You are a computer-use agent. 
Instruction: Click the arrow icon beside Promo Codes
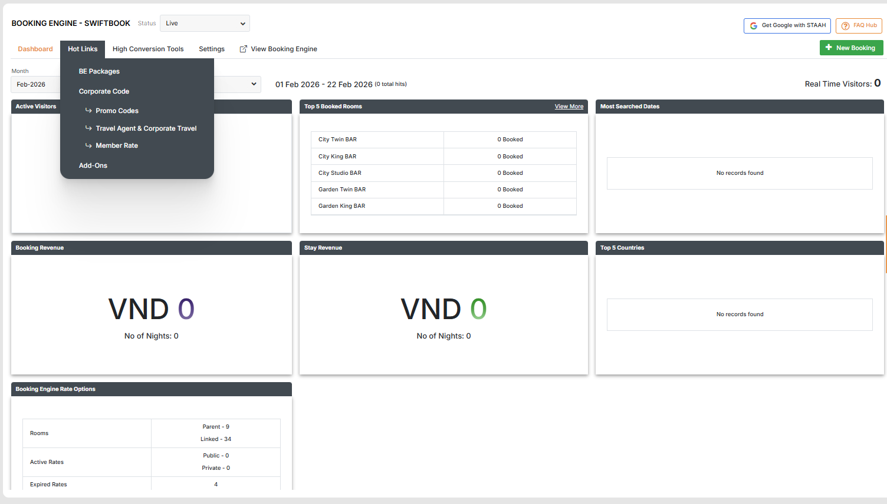point(88,111)
